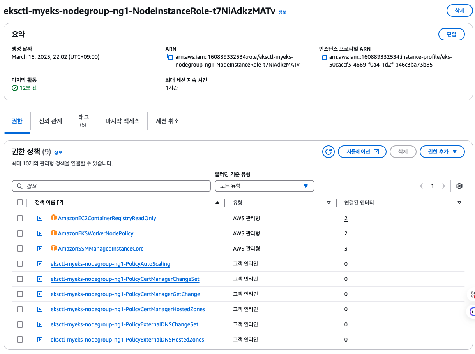475x354 pixels.
Task: Switch to the 권한 tab
Action: point(17,121)
